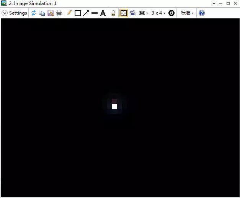Screen dimensions: 240x198
Task: Copy the window contents
Action: point(42,13)
